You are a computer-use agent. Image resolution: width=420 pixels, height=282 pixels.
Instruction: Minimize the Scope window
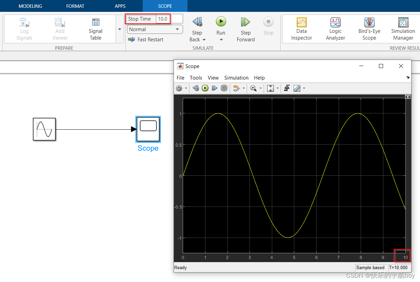361,66
